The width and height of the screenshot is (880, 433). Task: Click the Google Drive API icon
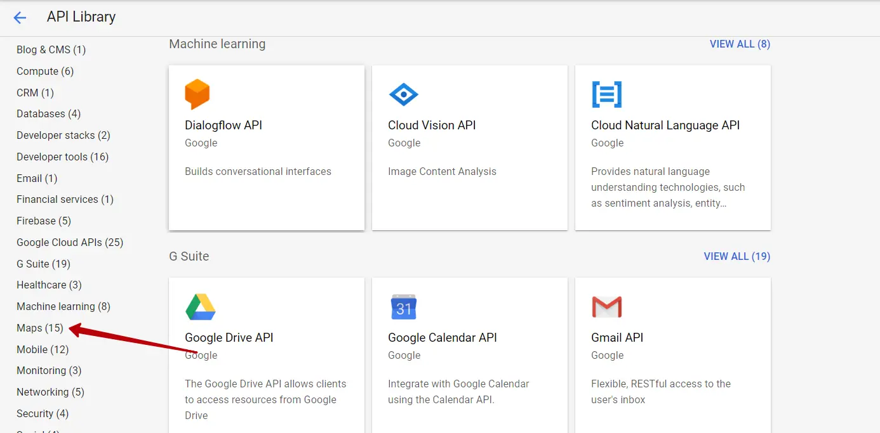coord(200,307)
